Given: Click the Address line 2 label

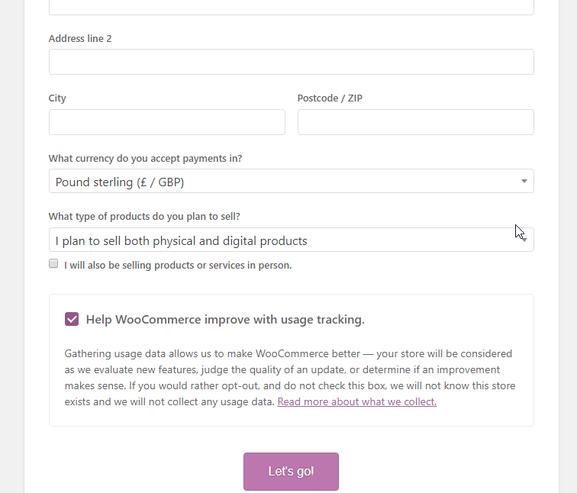Looking at the screenshot, I should [80, 39].
